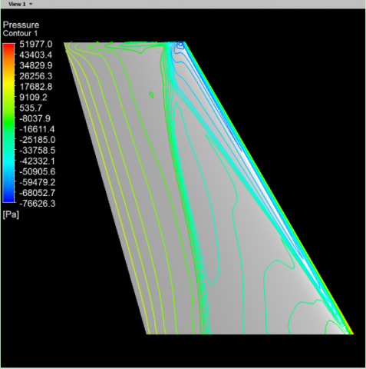Screen dimensions: 366x369
Task: Select legend value 9109.2
Action: tap(33, 98)
